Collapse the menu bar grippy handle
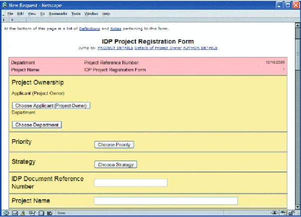This screenshot has height=217, width=301. pos(3,14)
